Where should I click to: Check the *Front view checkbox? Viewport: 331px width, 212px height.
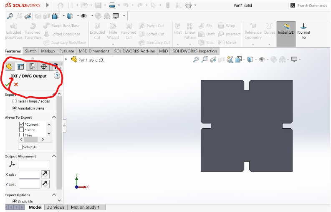pos(21,130)
